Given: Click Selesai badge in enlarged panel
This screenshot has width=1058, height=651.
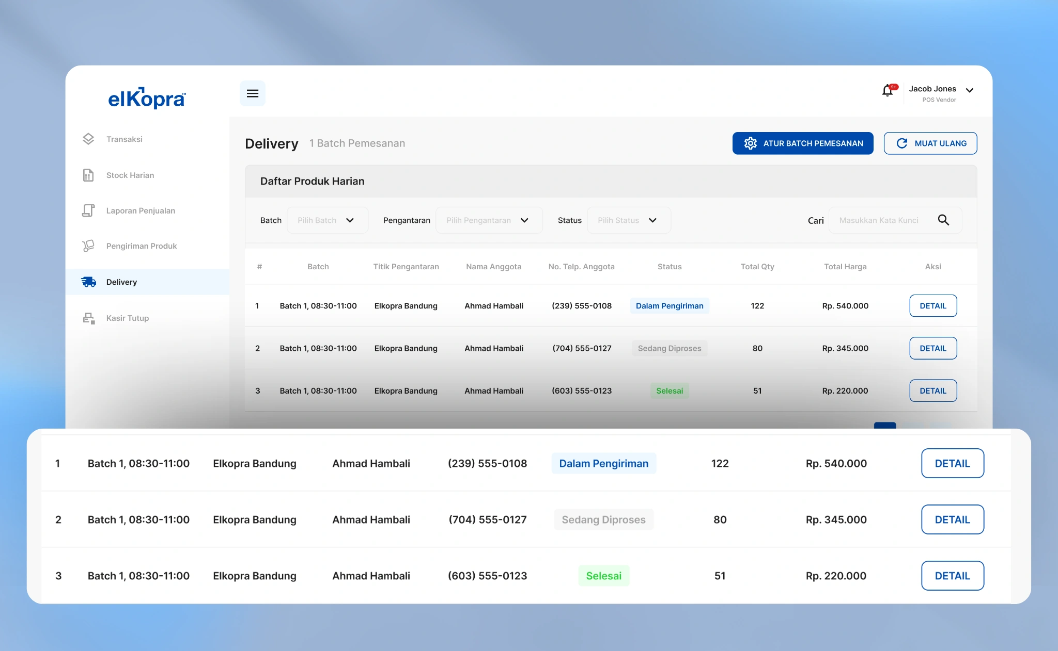Looking at the screenshot, I should click(604, 576).
